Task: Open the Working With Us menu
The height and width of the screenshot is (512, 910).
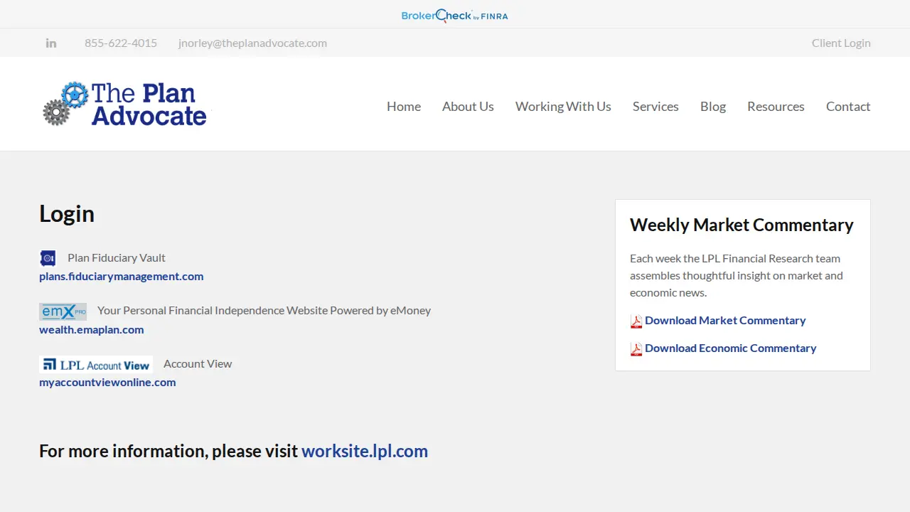Action: click(x=563, y=106)
